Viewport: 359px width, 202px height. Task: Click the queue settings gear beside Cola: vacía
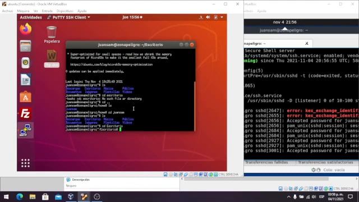pos(314,170)
